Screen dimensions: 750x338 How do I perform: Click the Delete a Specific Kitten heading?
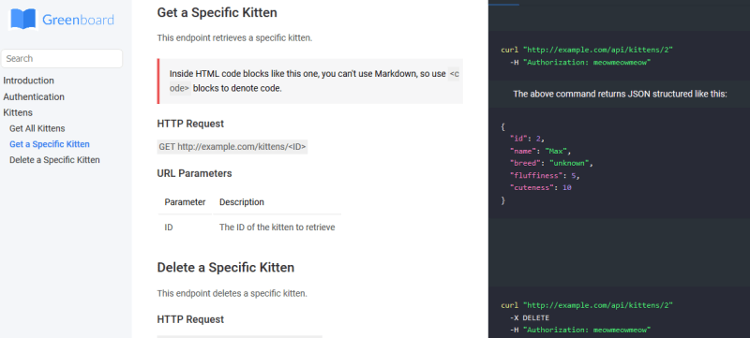point(225,268)
